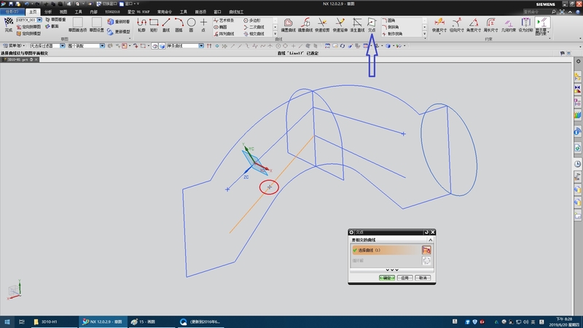The image size is (583, 328).
Task: Click the Find Command search field
Action: pyautogui.click(x=539, y=12)
